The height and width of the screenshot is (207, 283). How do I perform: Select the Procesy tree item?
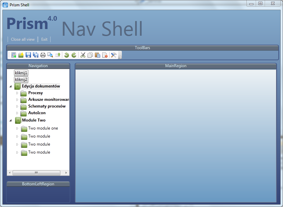coord(36,93)
